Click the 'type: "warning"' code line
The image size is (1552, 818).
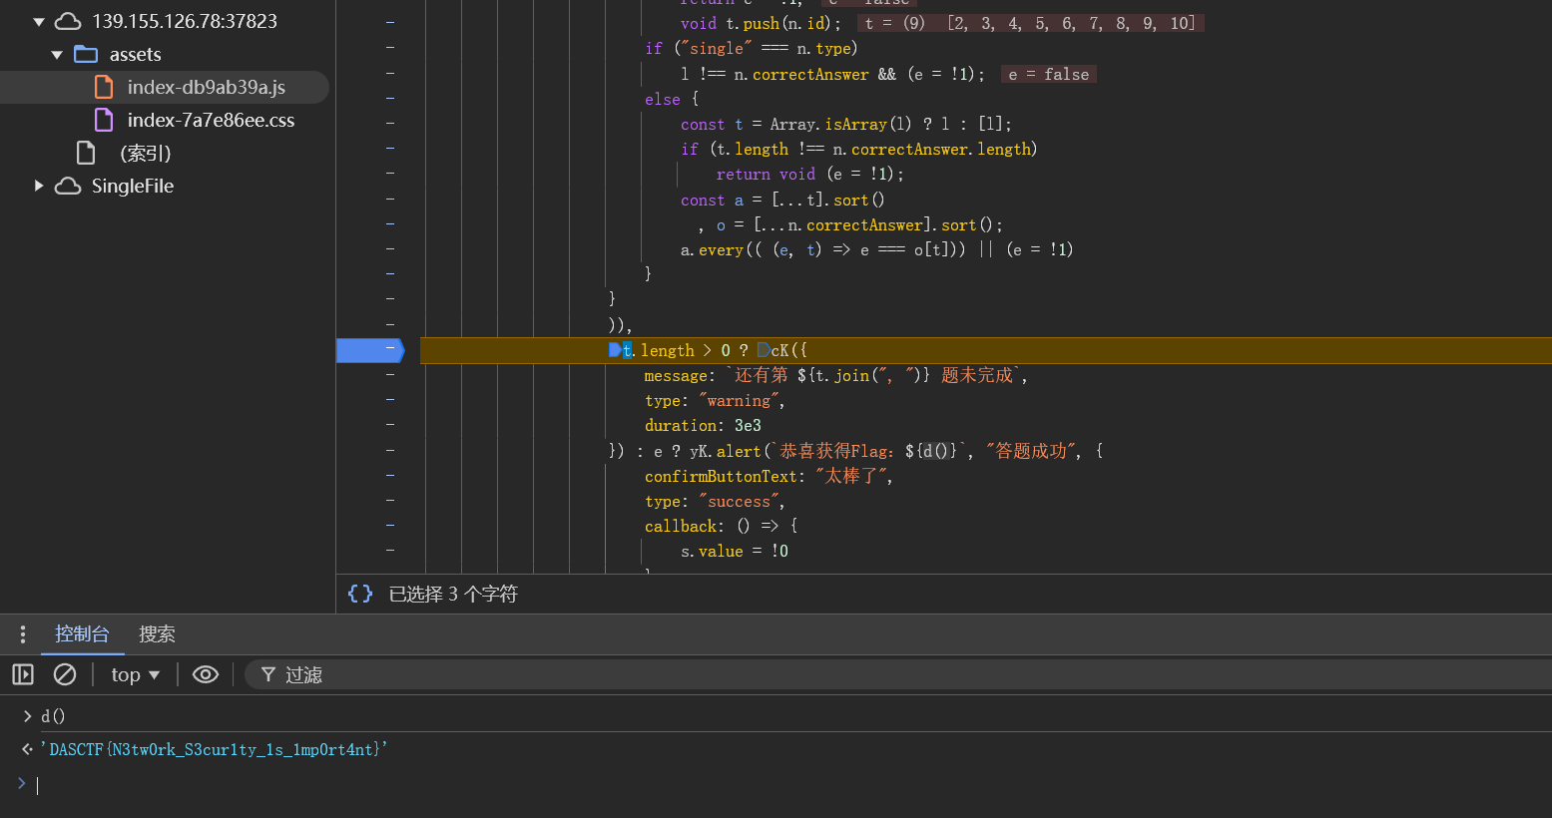pyautogui.click(x=715, y=400)
